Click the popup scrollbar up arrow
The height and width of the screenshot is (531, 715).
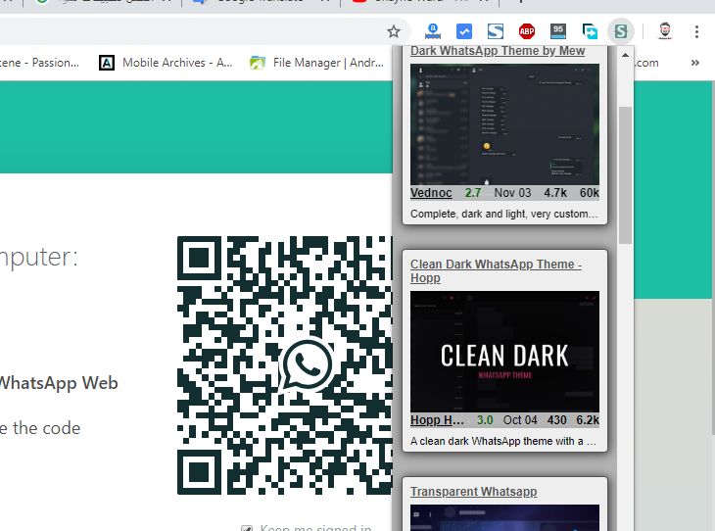[625, 55]
